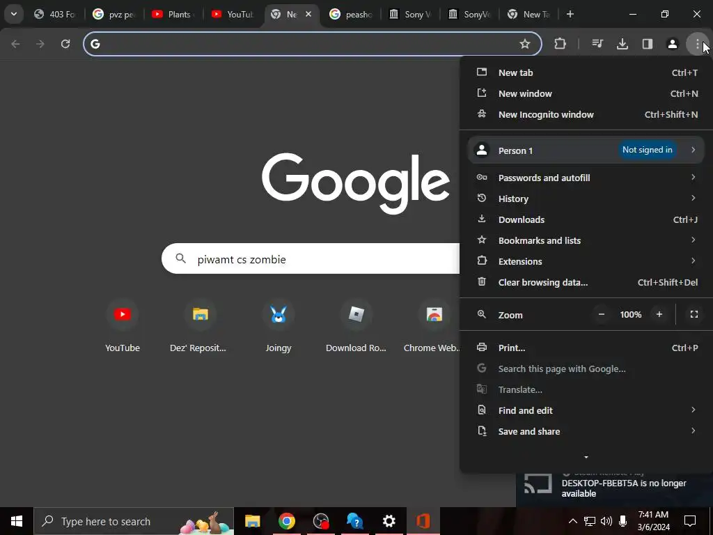Open the Dez' Repository shortcut

200,325
